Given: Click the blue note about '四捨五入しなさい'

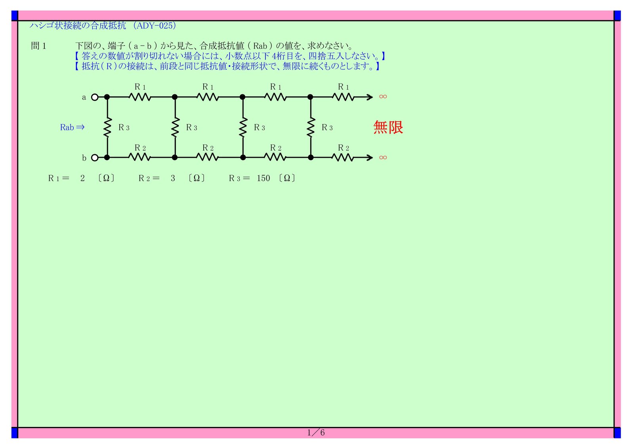Looking at the screenshot, I should [230, 56].
